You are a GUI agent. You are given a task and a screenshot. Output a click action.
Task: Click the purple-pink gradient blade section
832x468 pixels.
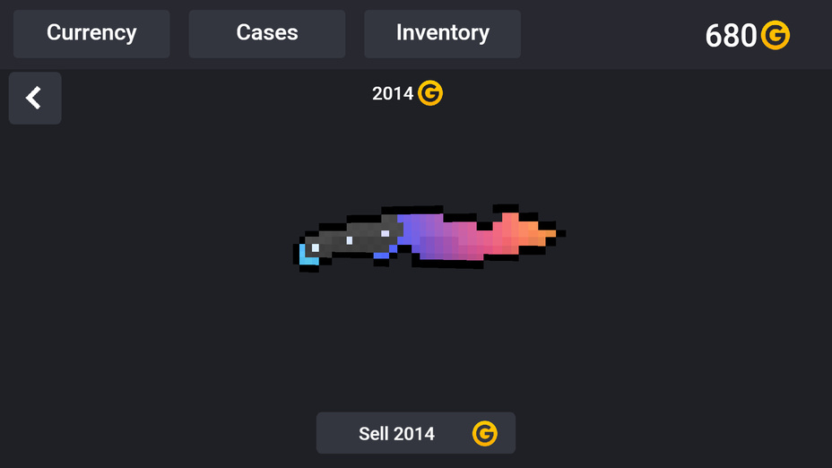coord(451,236)
